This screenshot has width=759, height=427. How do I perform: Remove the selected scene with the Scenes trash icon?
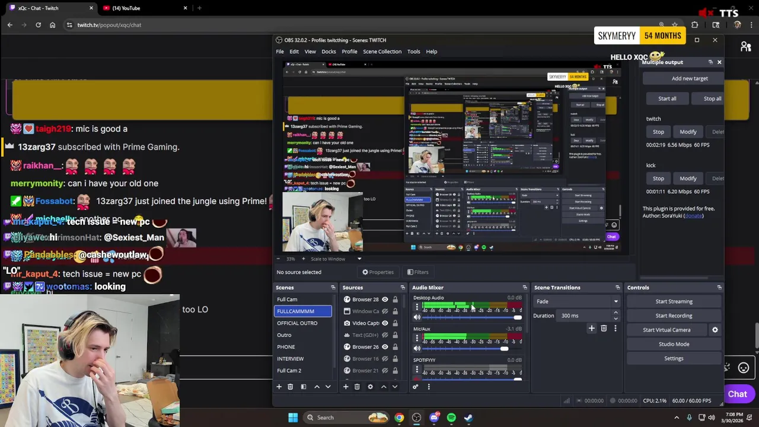click(290, 387)
